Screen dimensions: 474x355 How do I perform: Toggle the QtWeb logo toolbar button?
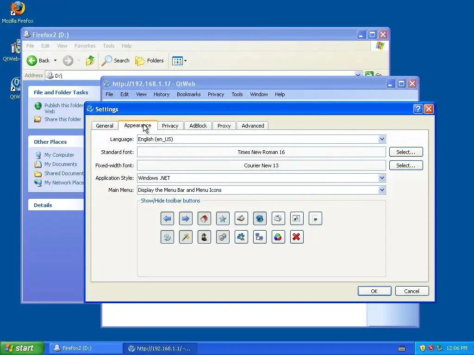[167, 237]
